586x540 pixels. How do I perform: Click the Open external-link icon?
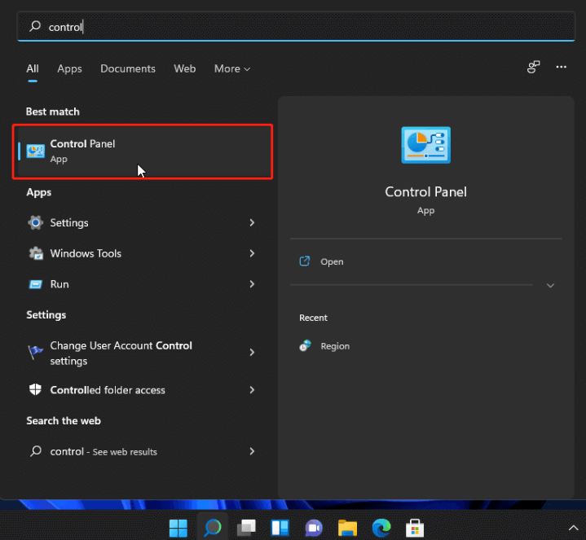click(305, 261)
